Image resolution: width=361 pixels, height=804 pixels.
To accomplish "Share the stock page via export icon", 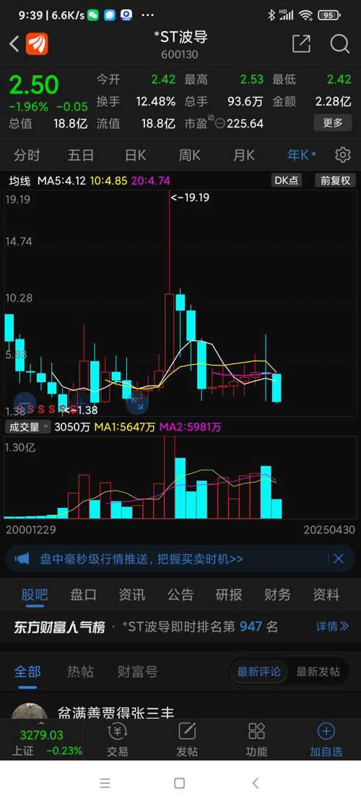I will (x=301, y=44).
